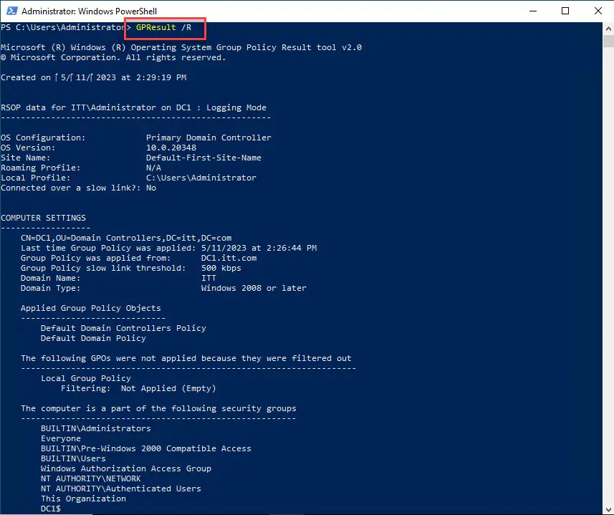Image resolution: width=614 pixels, height=515 pixels.
Task: Click the NT AUTHORITY\NETWORK group line
Action: [90, 478]
